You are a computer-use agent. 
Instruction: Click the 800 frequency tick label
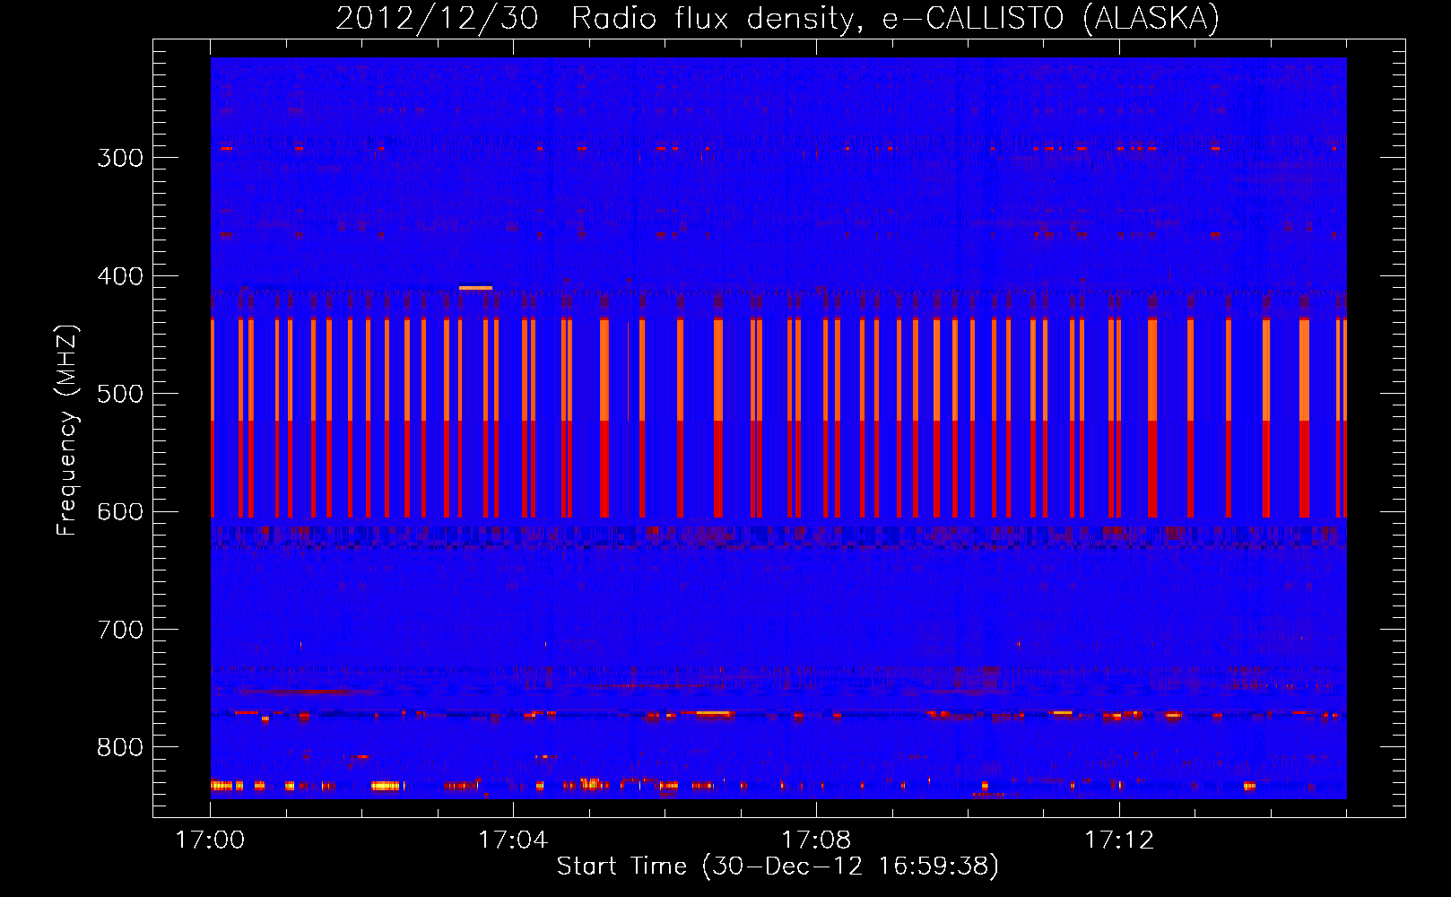coord(120,748)
